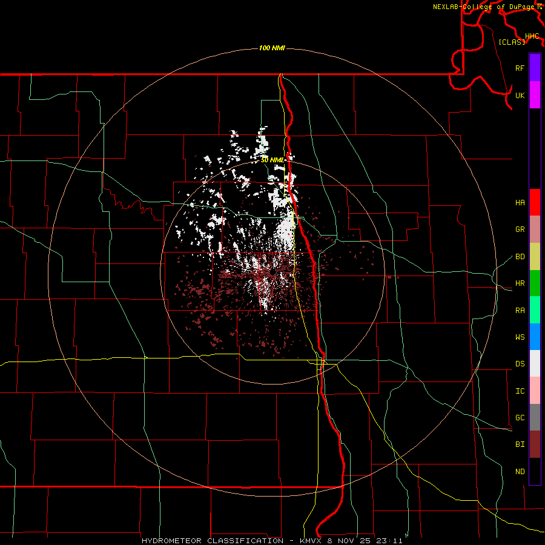Click the WS blue legend swatch
This screenshot has width=545, height=545.
point(535,337)
